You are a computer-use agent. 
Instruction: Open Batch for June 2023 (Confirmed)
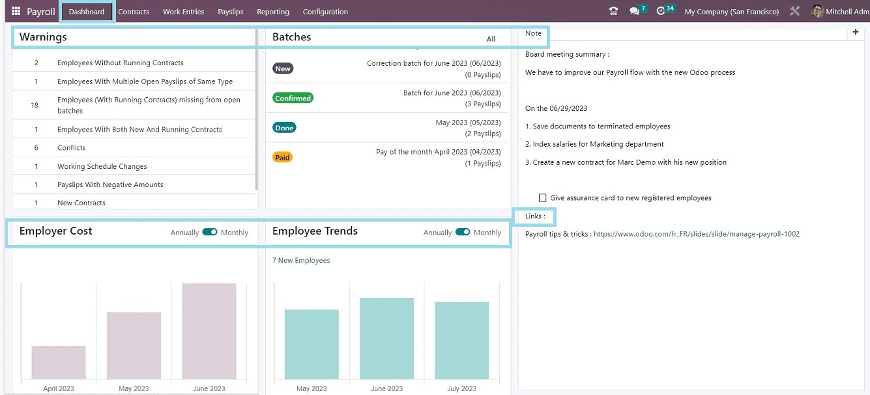(452, 93)
